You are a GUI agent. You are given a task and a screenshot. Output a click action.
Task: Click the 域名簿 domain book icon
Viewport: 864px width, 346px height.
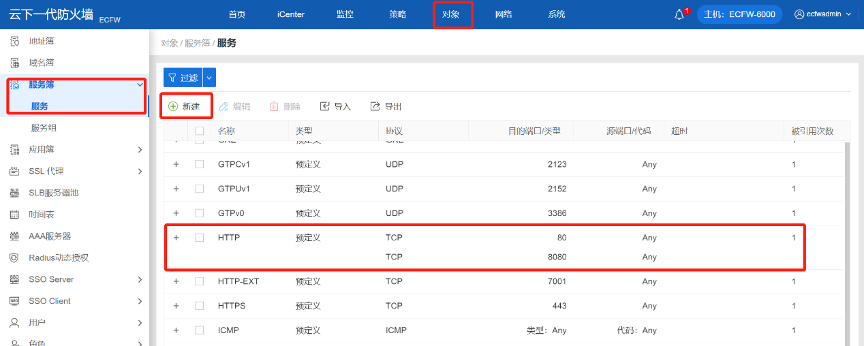[14, 63]
